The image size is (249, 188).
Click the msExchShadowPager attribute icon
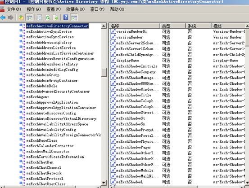click(113, 147)
